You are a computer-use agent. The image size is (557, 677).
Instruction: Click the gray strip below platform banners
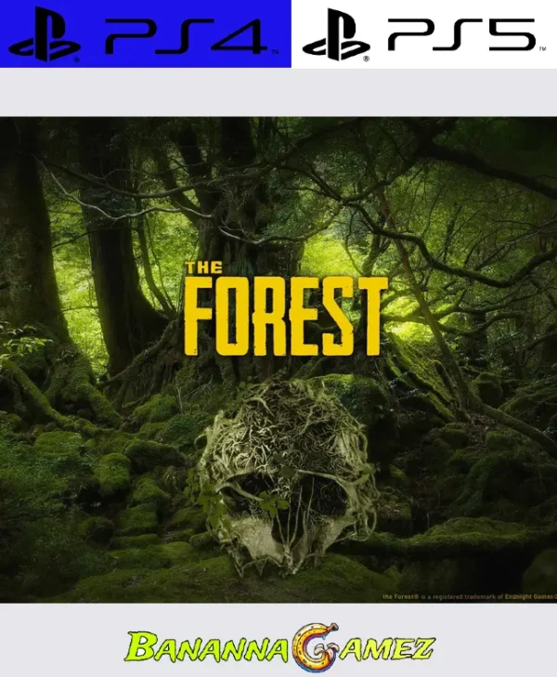(278, 91)
